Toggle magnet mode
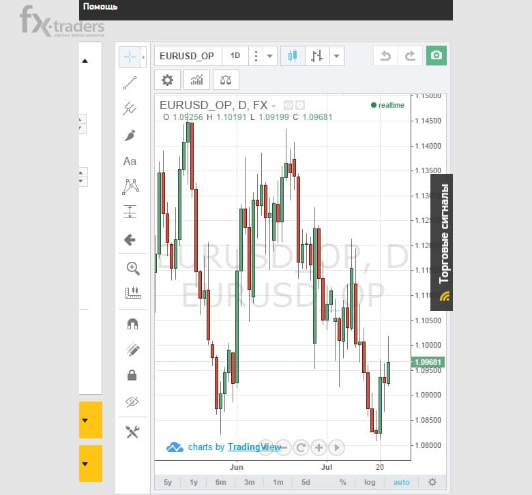This screenshot has height=495, width=532. click(133, 324)
